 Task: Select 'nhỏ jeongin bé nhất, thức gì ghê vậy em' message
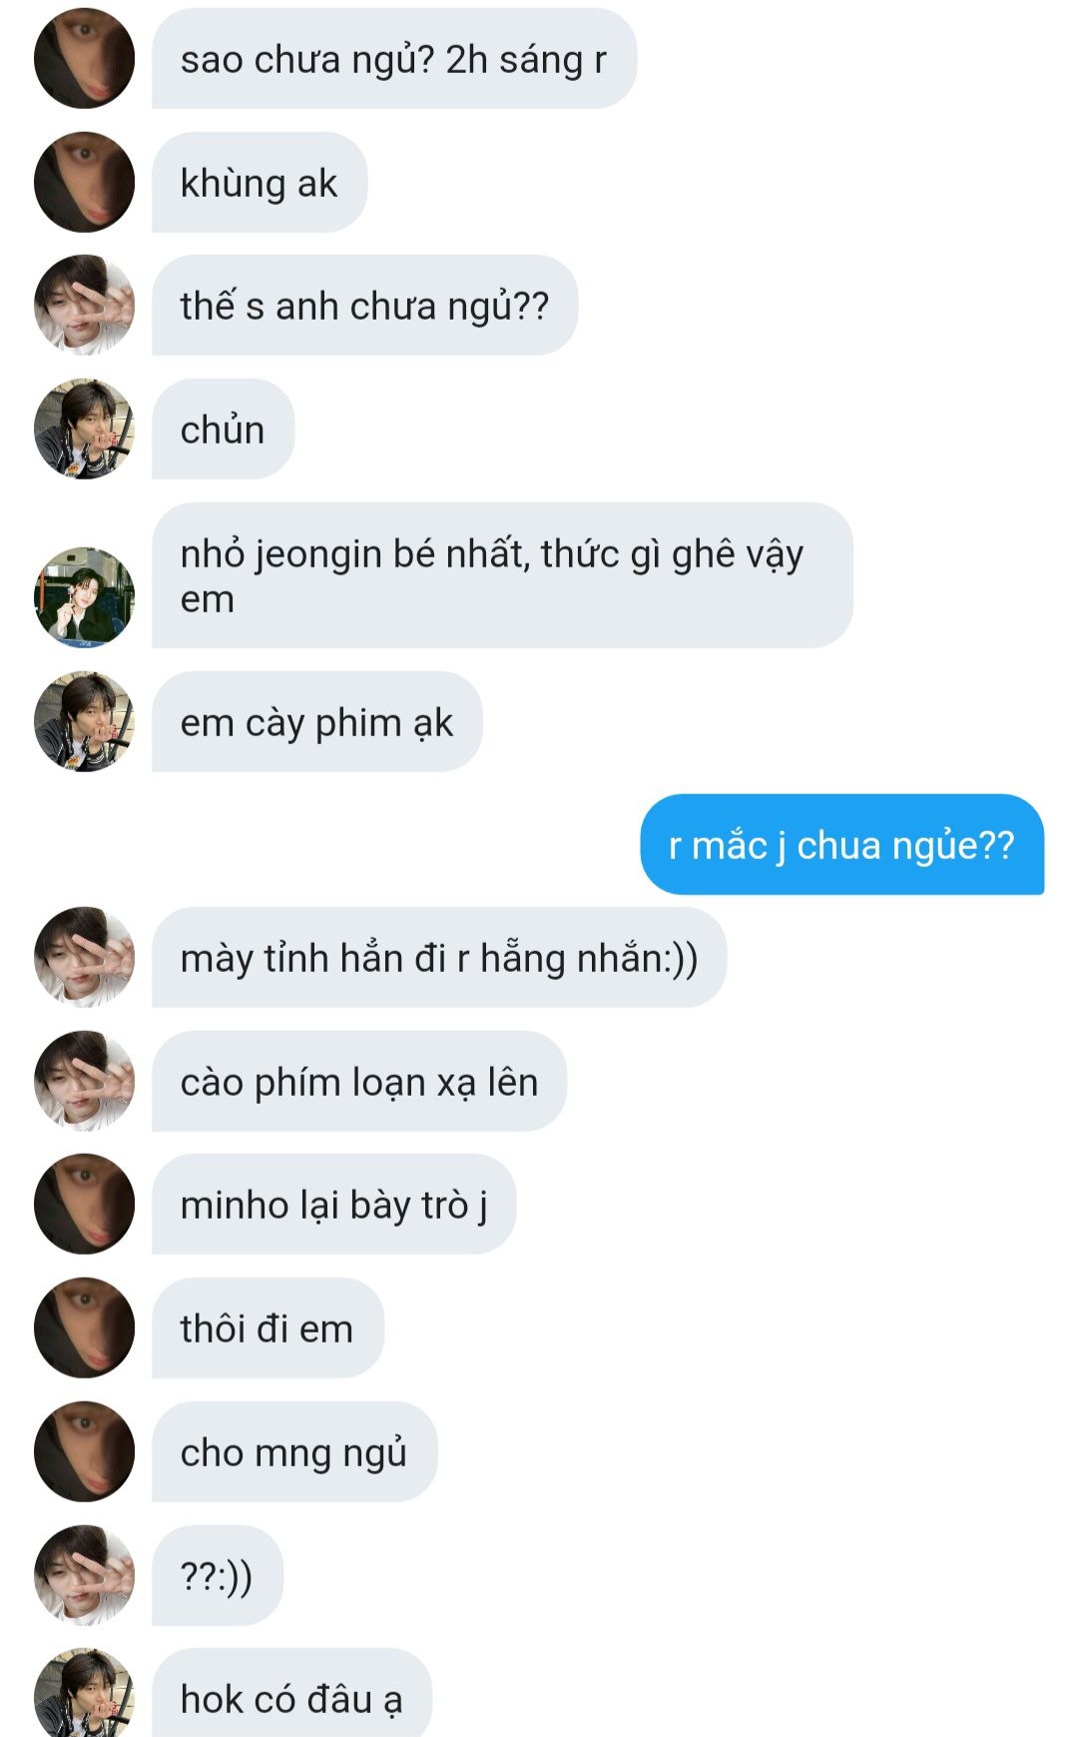[502, 575]
